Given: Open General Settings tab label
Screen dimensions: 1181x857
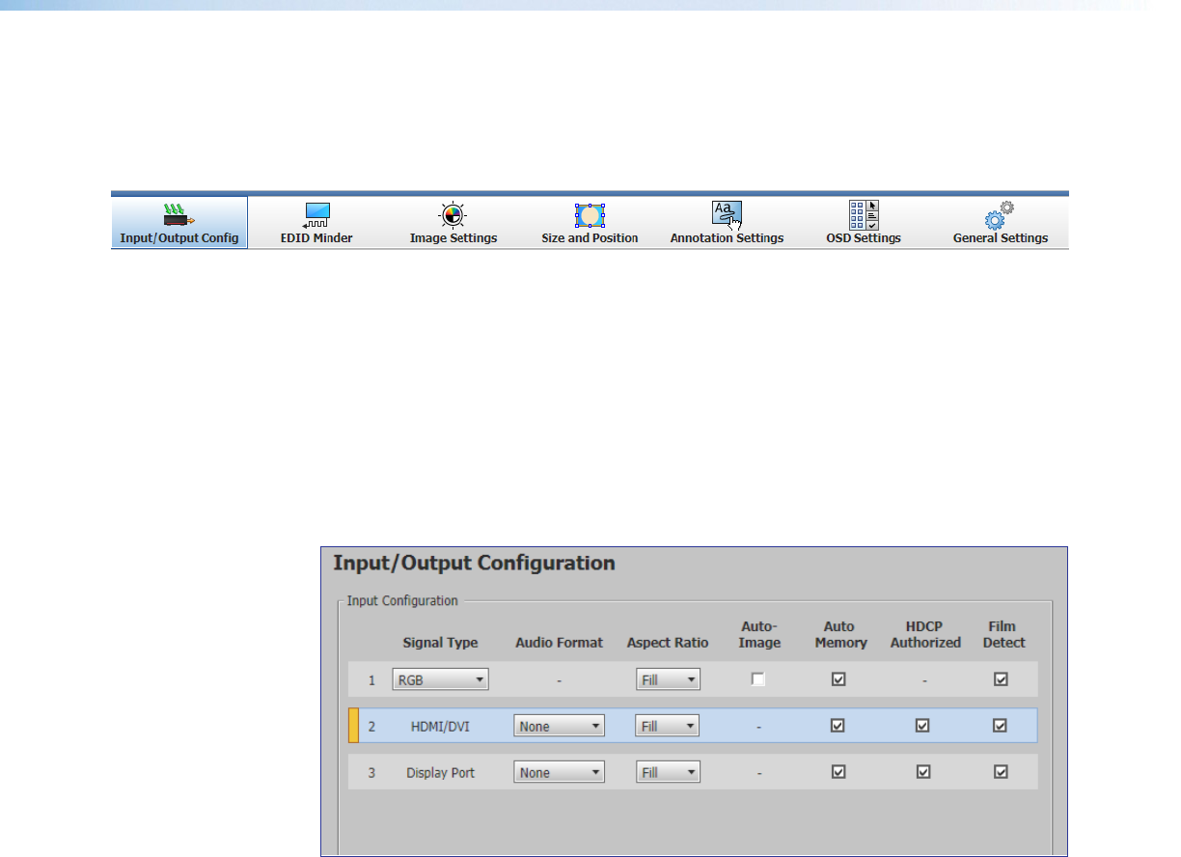Looking at the screenshot, I should tap(1001, 238).
